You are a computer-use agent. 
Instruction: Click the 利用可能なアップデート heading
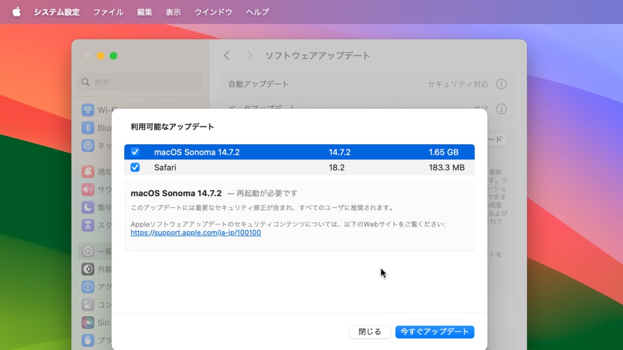(172, 127)
